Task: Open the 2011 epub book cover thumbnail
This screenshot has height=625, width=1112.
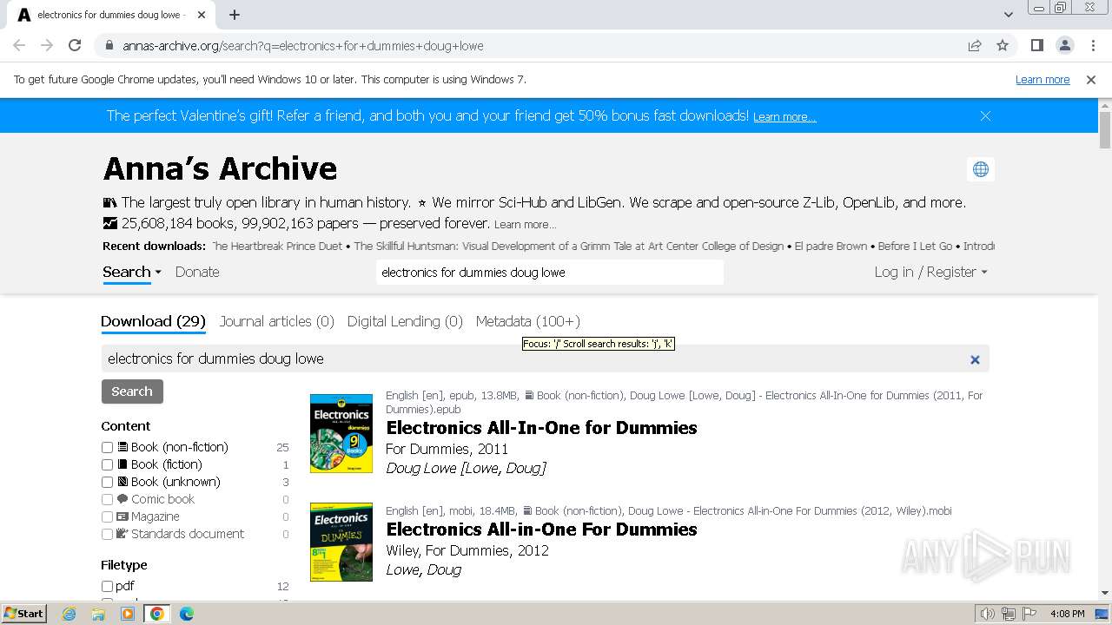Action: click(x=341, y=433)
